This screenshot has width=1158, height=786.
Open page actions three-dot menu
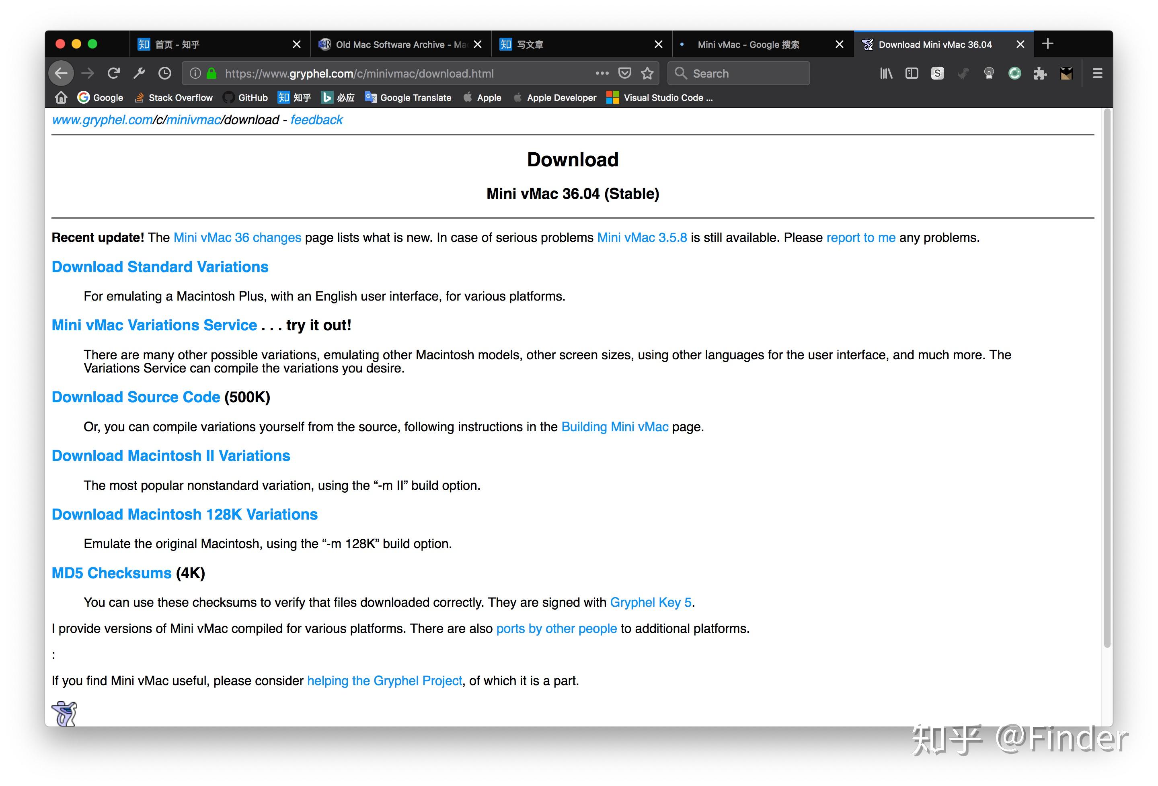pos(602,74)
